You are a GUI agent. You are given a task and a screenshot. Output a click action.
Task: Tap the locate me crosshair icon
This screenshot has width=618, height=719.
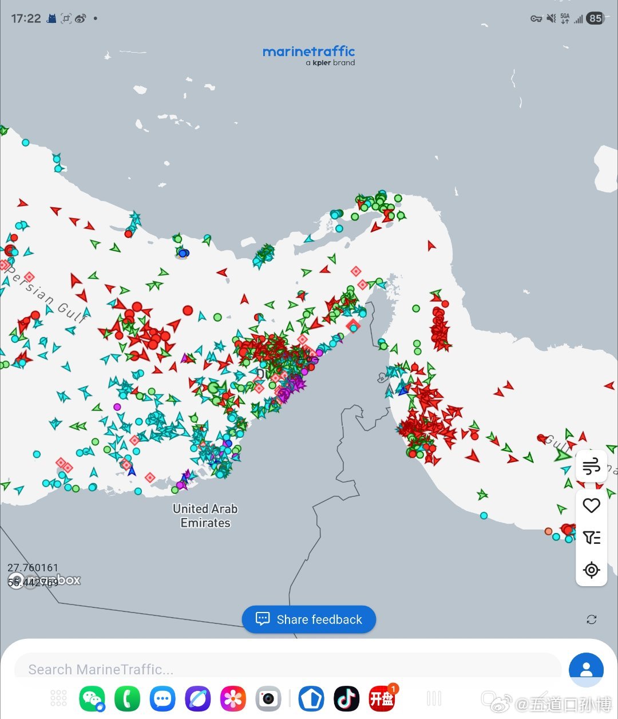pyautogui.click(x=591, y=570)
